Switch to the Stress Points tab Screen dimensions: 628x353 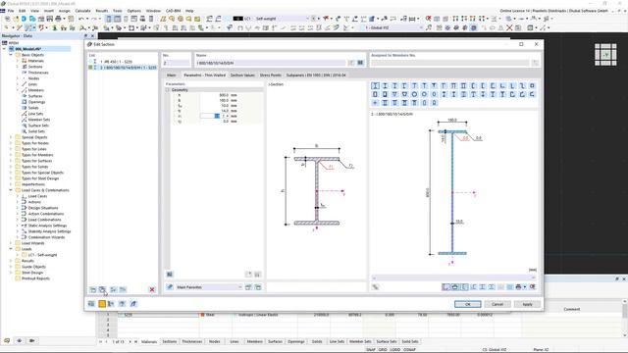pos(271,75)
